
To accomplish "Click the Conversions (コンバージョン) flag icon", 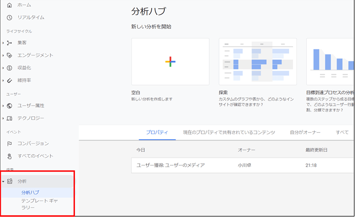I will point(10,144).
